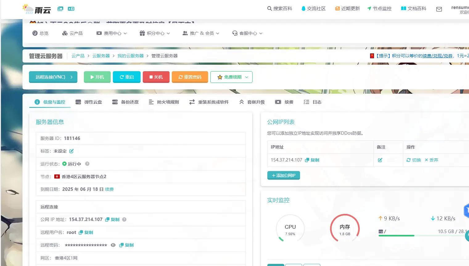Click the 近期更新 recent updates icon
469x266 pixels.
coord(337,8)
